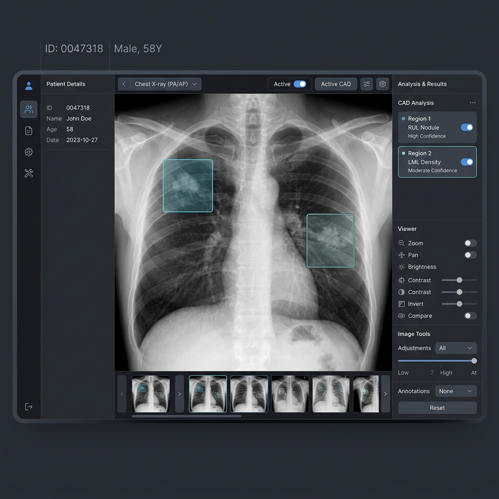This screenshot has height=499, width=499.
Task: Click the tools wrench icon in sidebar
Action: click(x=29, y=173)
